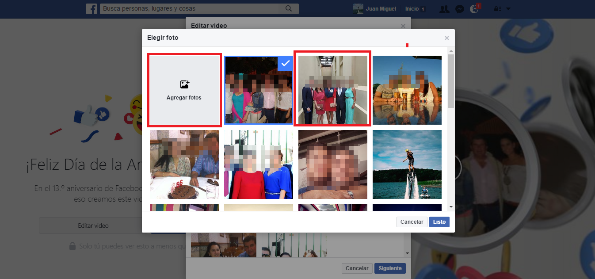Open the Messenger messages icon
Screen dimensions: 595x279
pyautogui.click(x=460, y=9)
